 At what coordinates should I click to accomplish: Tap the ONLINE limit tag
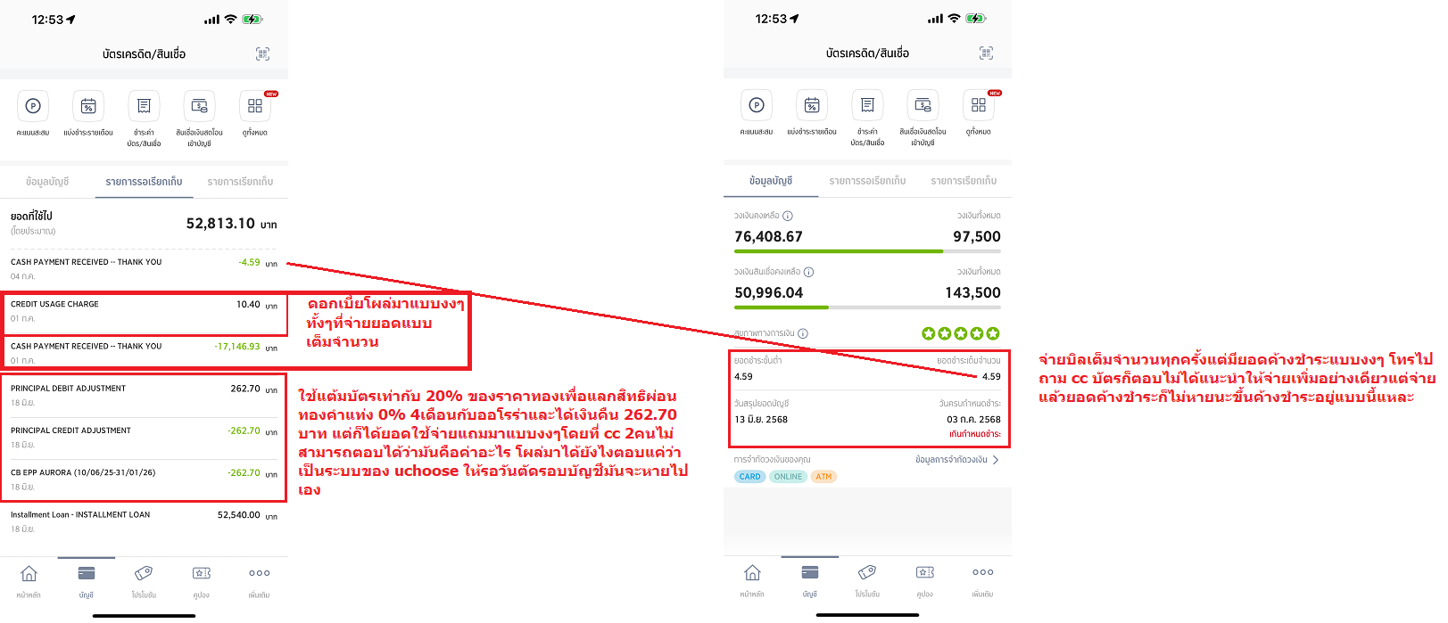[788, 477]
